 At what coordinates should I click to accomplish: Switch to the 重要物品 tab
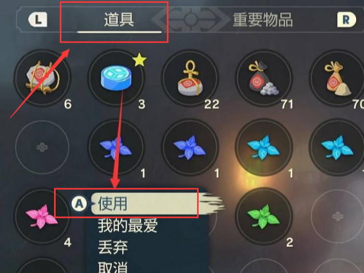(x=263, y=20)
